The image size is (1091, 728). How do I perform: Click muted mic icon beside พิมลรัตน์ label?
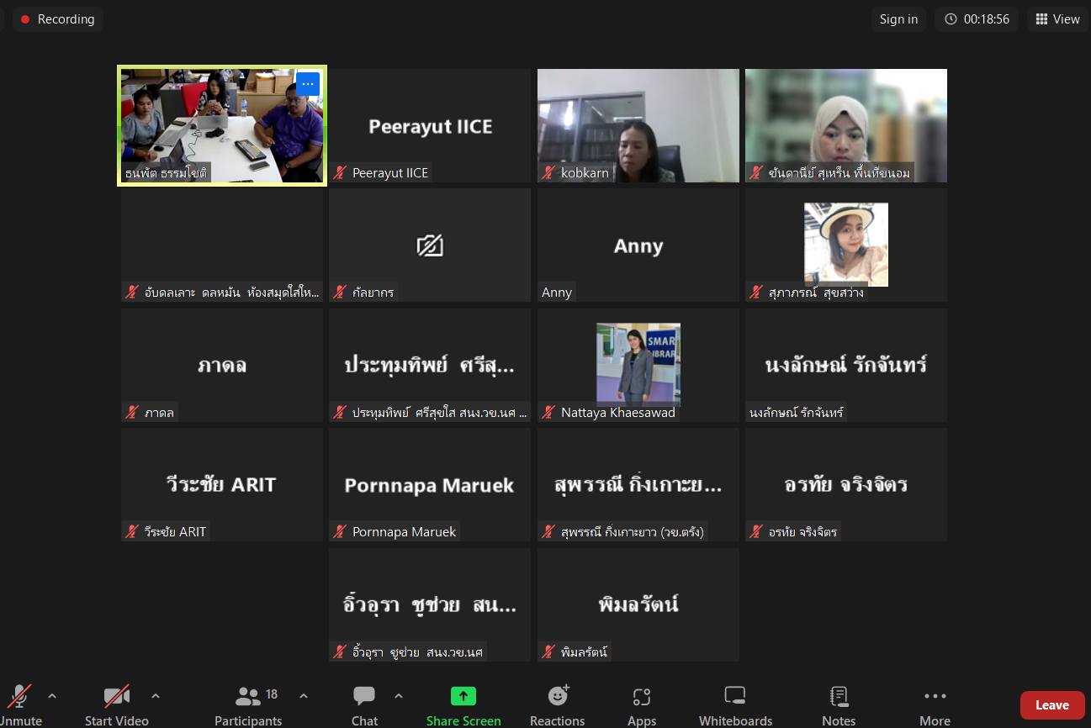pos(549,652)
